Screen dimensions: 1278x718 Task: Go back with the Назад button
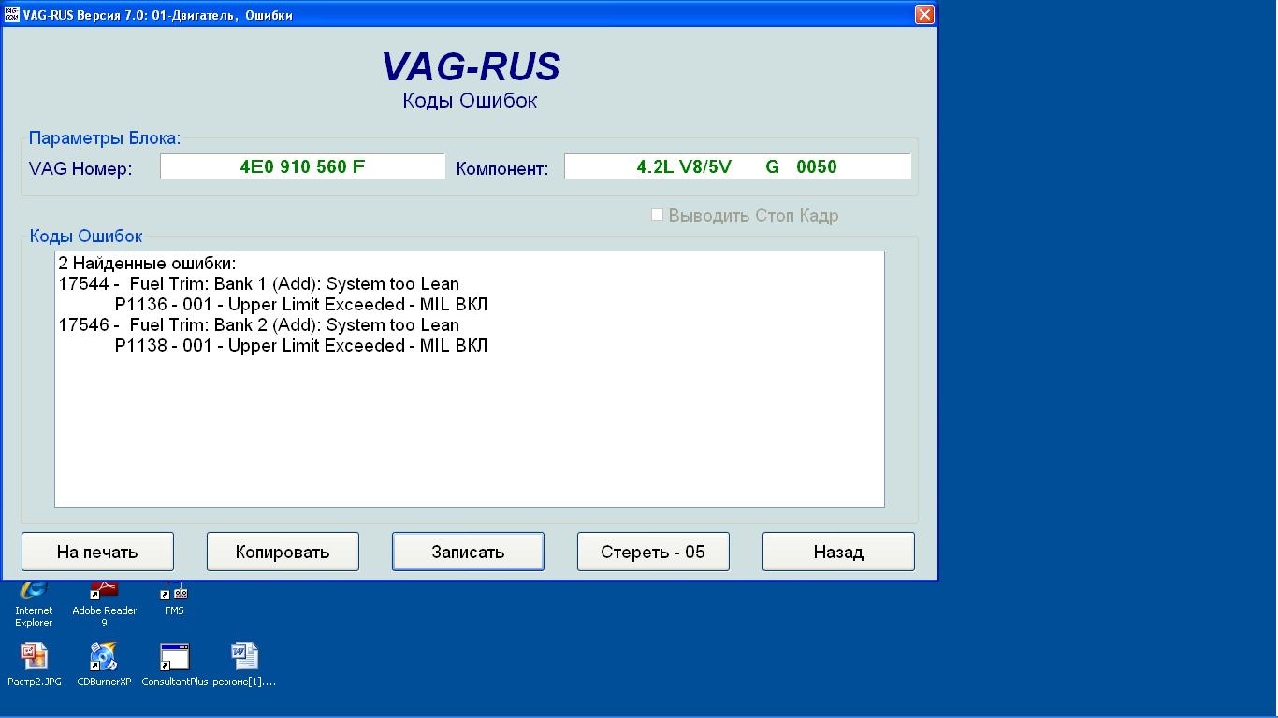pos(838,552)
